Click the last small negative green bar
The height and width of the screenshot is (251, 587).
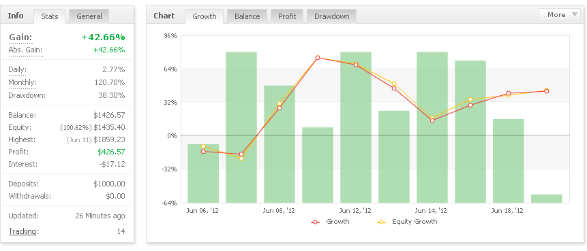coord(547,199)
